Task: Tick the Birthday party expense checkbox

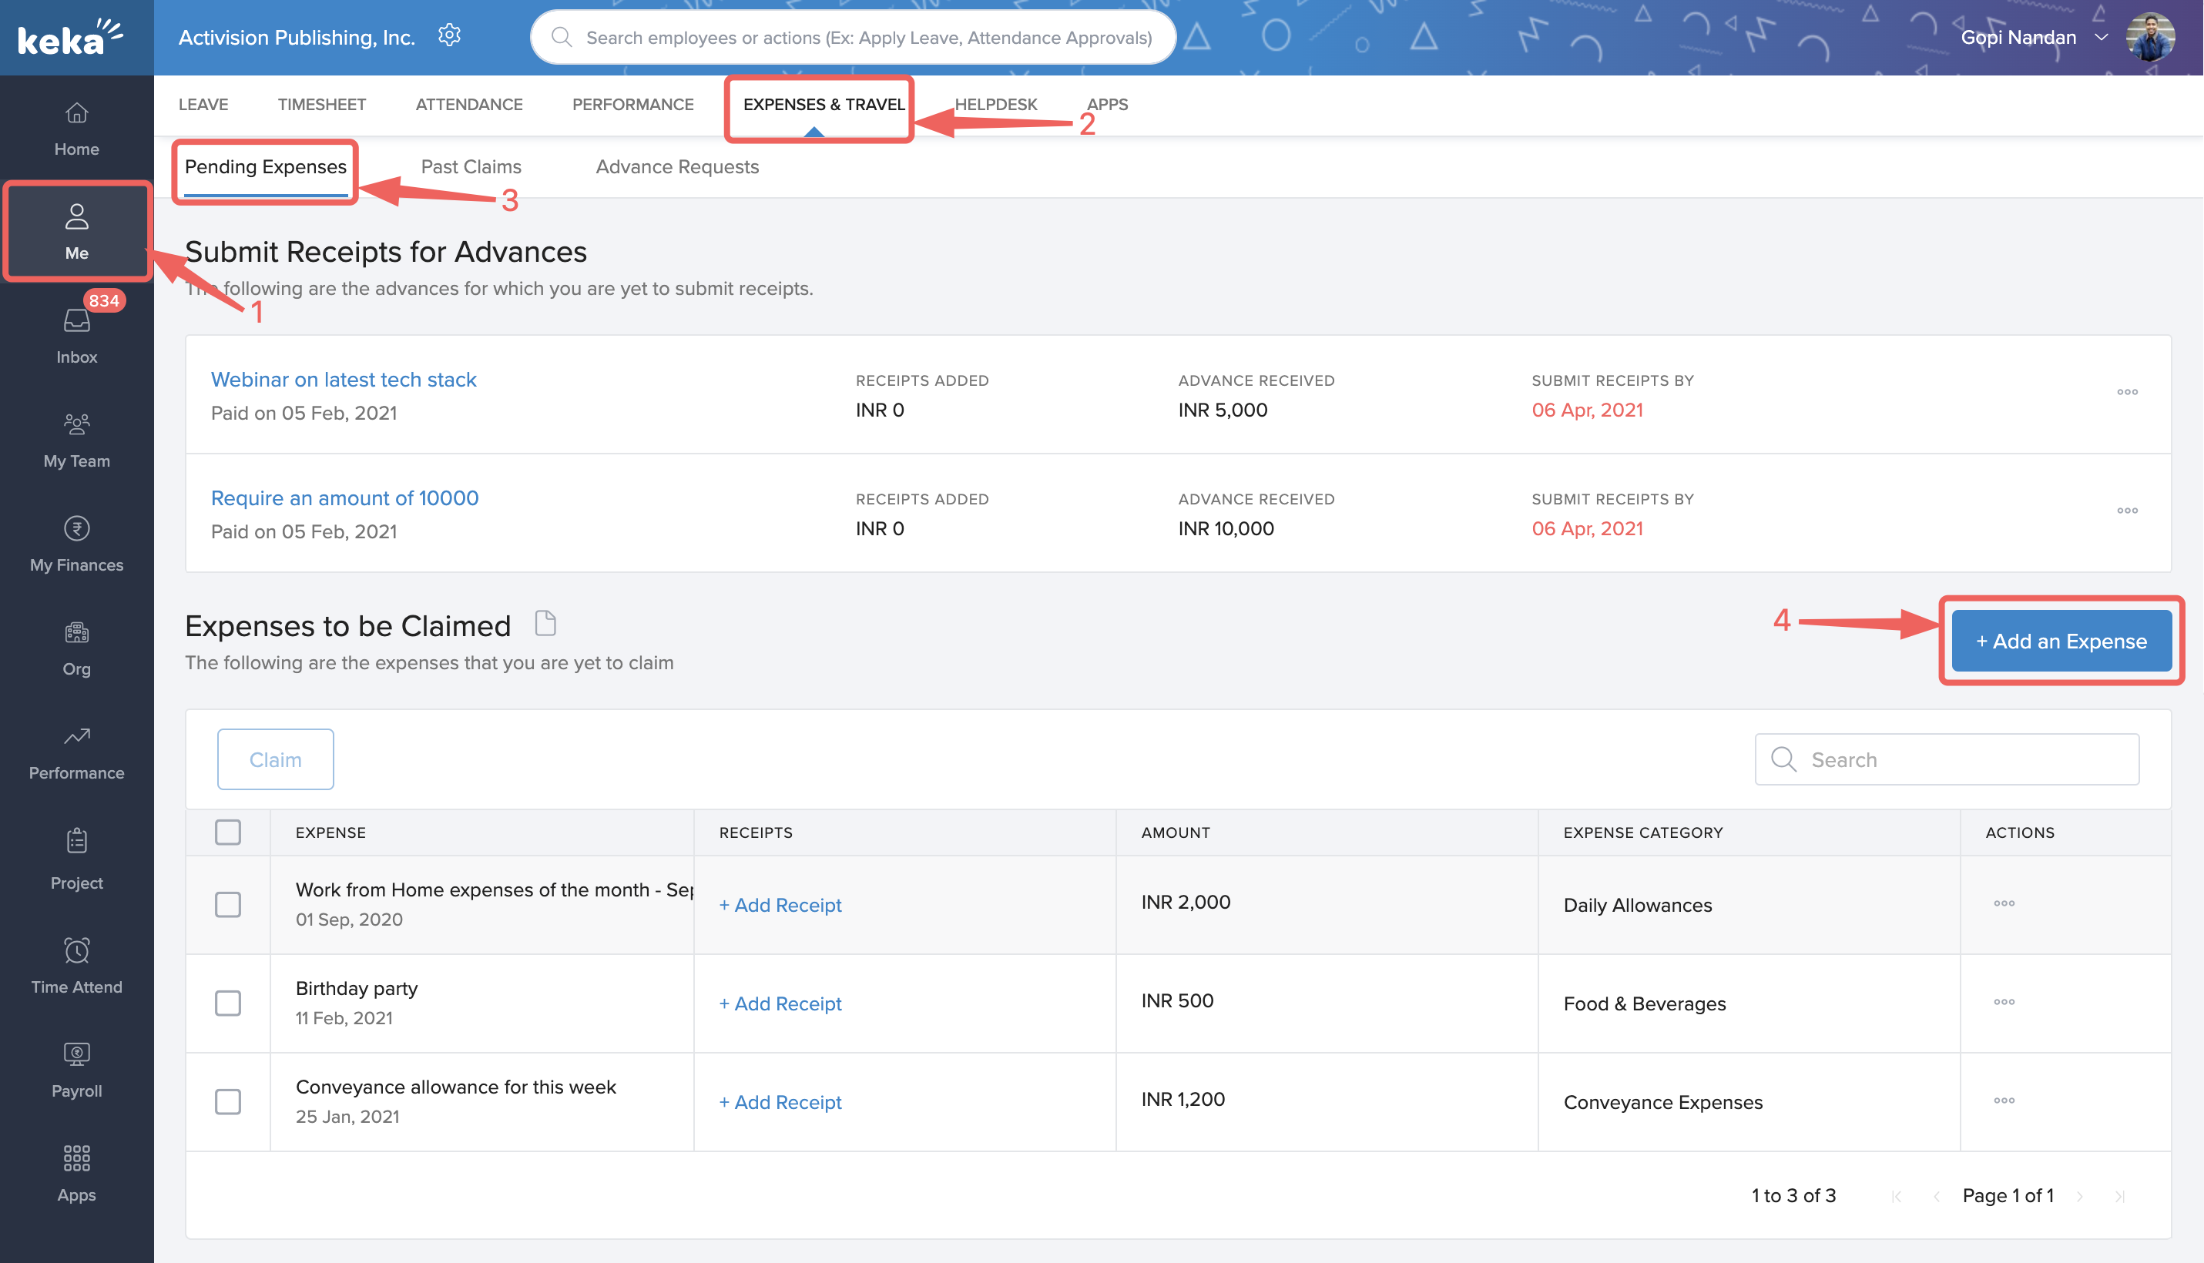Action: [228, 1003]
